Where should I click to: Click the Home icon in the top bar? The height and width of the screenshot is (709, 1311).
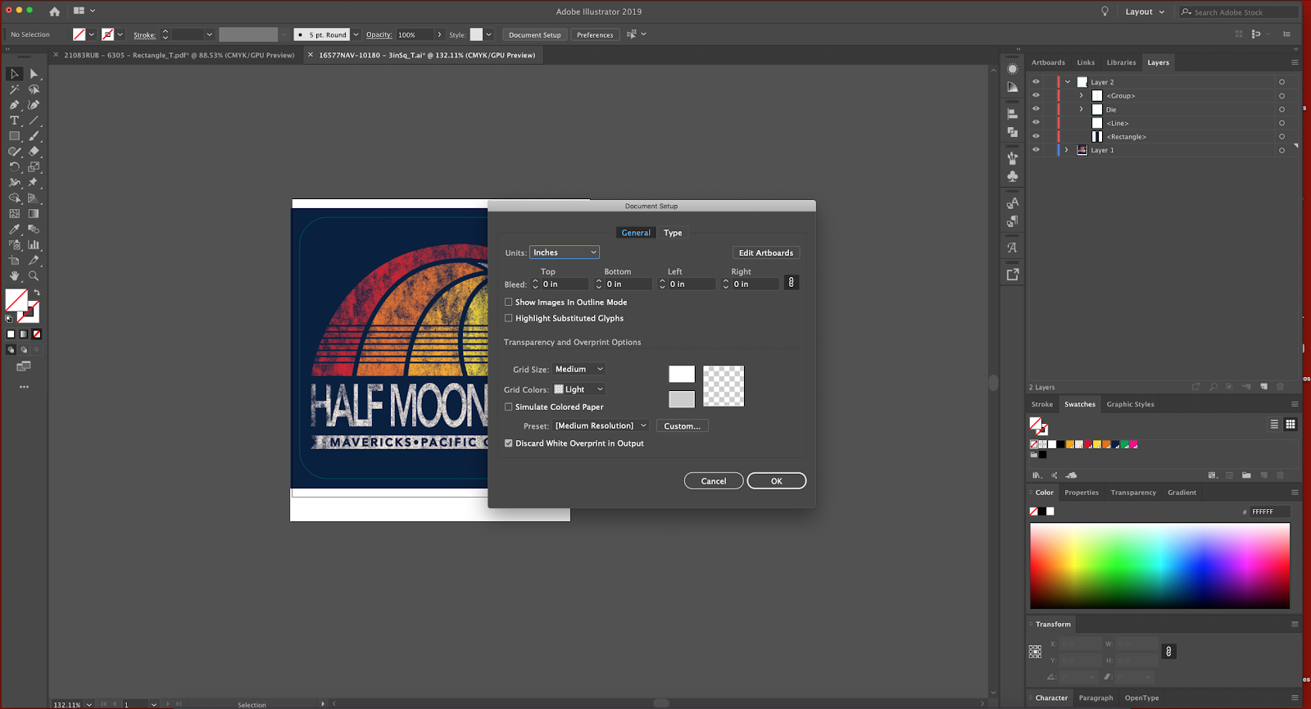click(54, 11)
